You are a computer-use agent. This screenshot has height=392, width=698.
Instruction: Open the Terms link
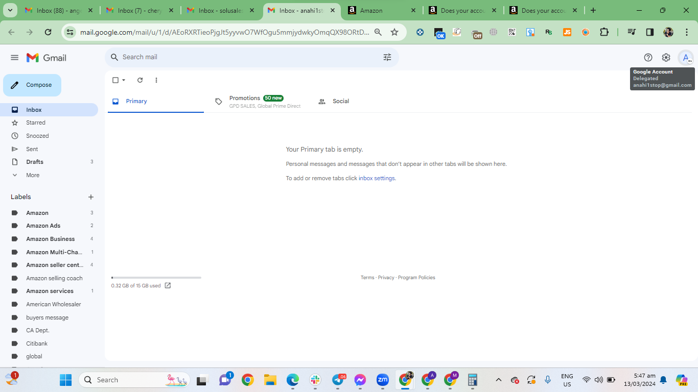coord(367,278)
